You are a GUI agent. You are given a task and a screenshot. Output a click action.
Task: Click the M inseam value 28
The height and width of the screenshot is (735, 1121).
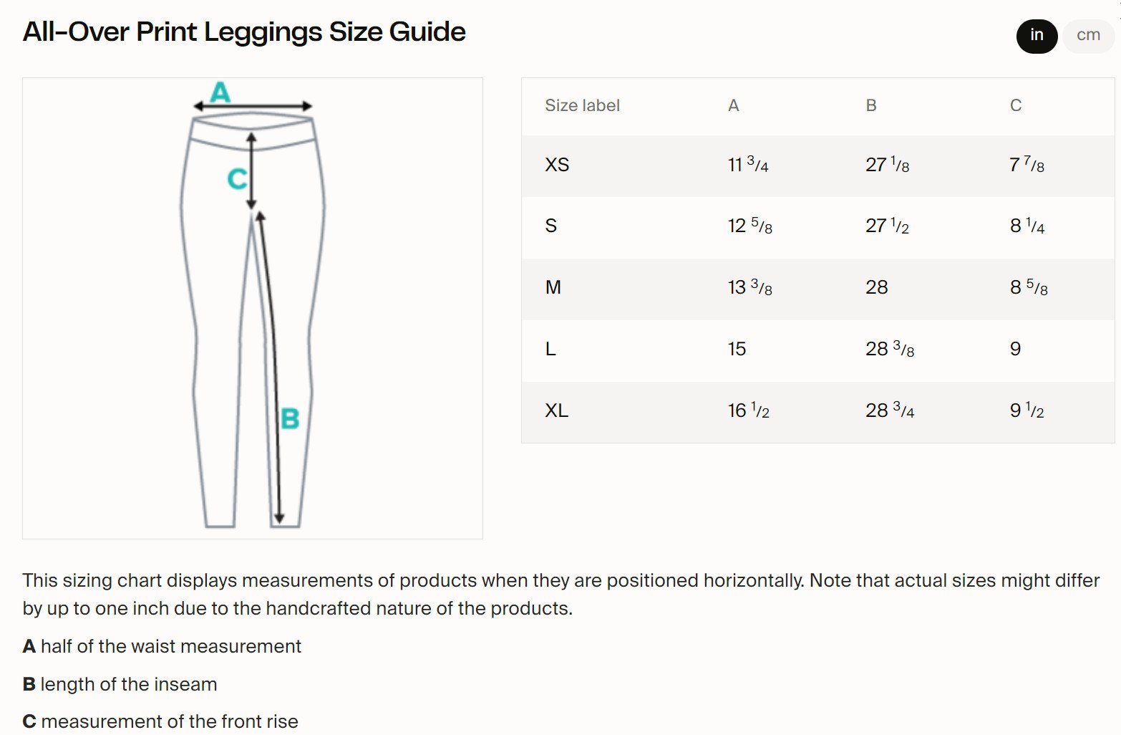pyautogui.click(x=876, y=288)
